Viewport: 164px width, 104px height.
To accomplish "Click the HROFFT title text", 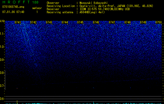I will click(16, 2).
